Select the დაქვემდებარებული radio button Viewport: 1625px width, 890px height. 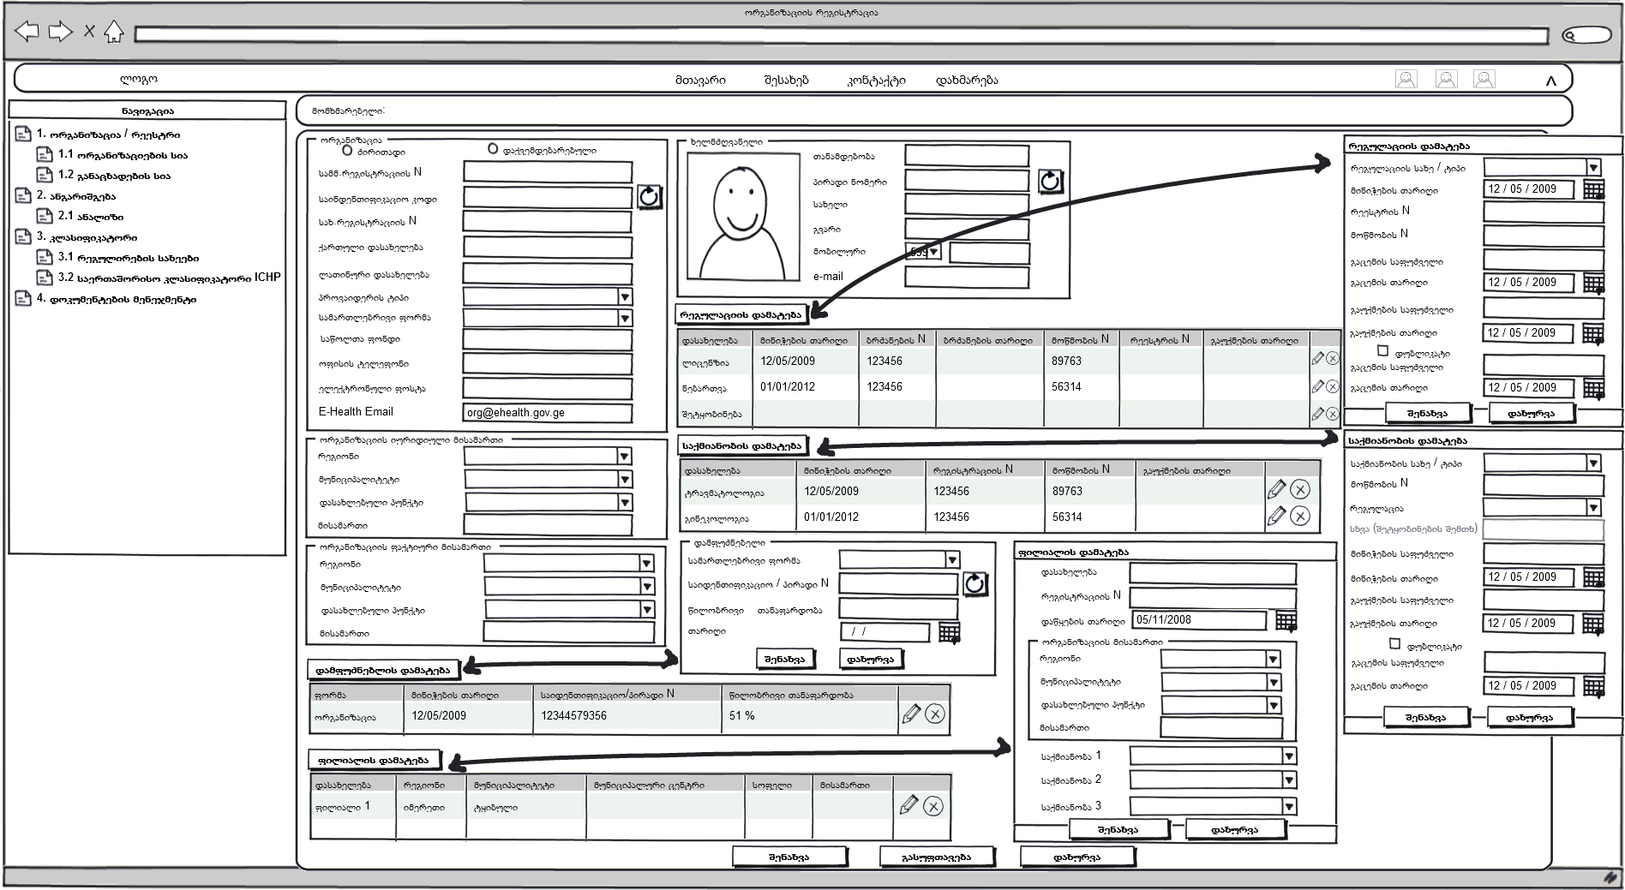(x=493, y=149)
